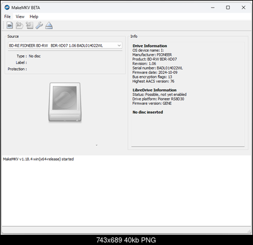Click the 'Product: BD-RW BDR-XD07' line

(x=155, y=59)
